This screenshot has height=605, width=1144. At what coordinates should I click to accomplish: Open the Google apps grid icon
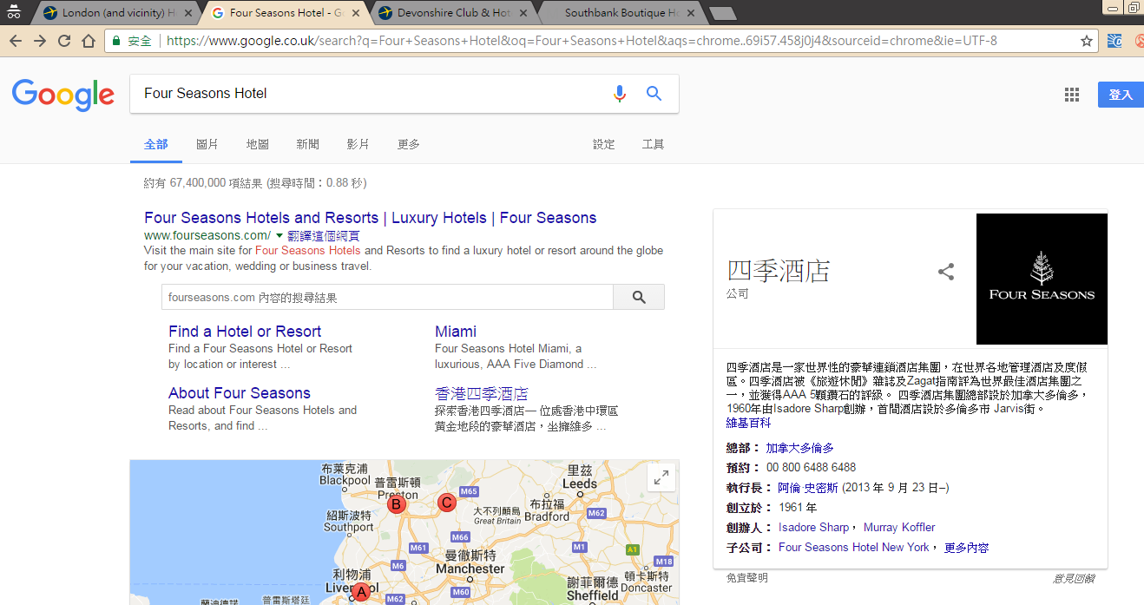[x=1072, y=95]
